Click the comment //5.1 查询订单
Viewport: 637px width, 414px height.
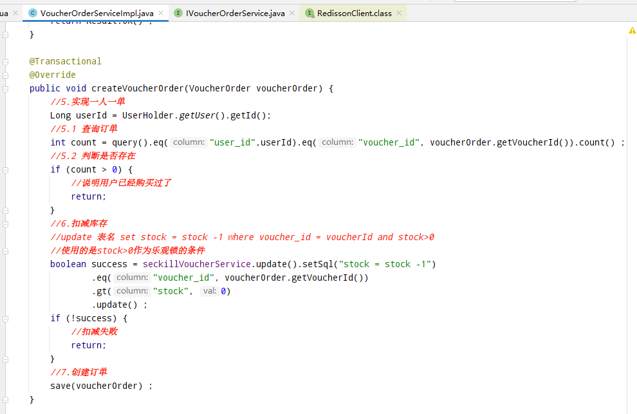(x=84, y=129)
